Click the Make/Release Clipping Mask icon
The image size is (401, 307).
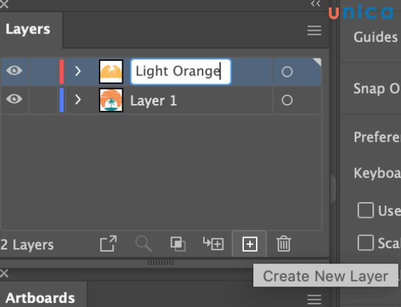point(178,244)
